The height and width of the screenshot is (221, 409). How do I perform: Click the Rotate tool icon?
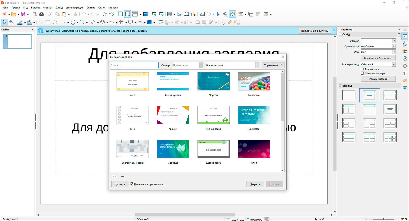[161, 22]
